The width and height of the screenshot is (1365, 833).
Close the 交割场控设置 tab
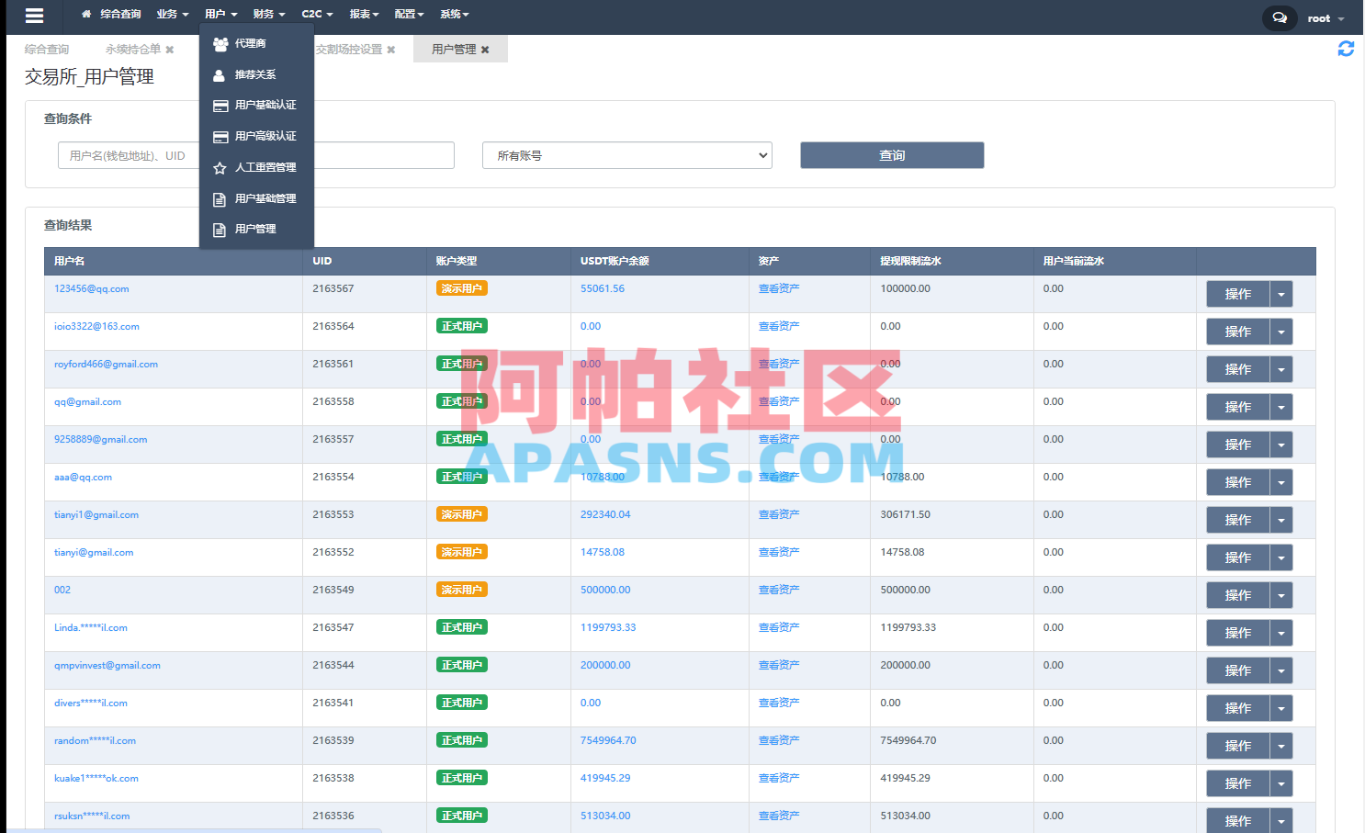[391, 50]
